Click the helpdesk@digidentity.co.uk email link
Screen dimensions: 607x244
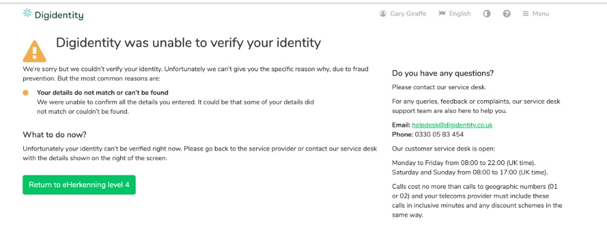point(452,125)
